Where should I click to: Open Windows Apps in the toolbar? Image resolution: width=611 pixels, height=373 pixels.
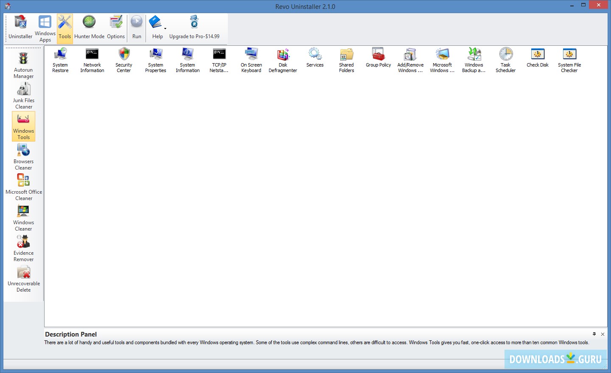45,28
